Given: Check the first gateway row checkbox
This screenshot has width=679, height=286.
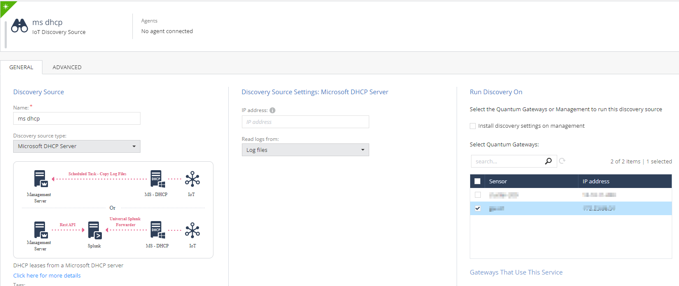Looking at the screenshot, I should coord(478,195).
